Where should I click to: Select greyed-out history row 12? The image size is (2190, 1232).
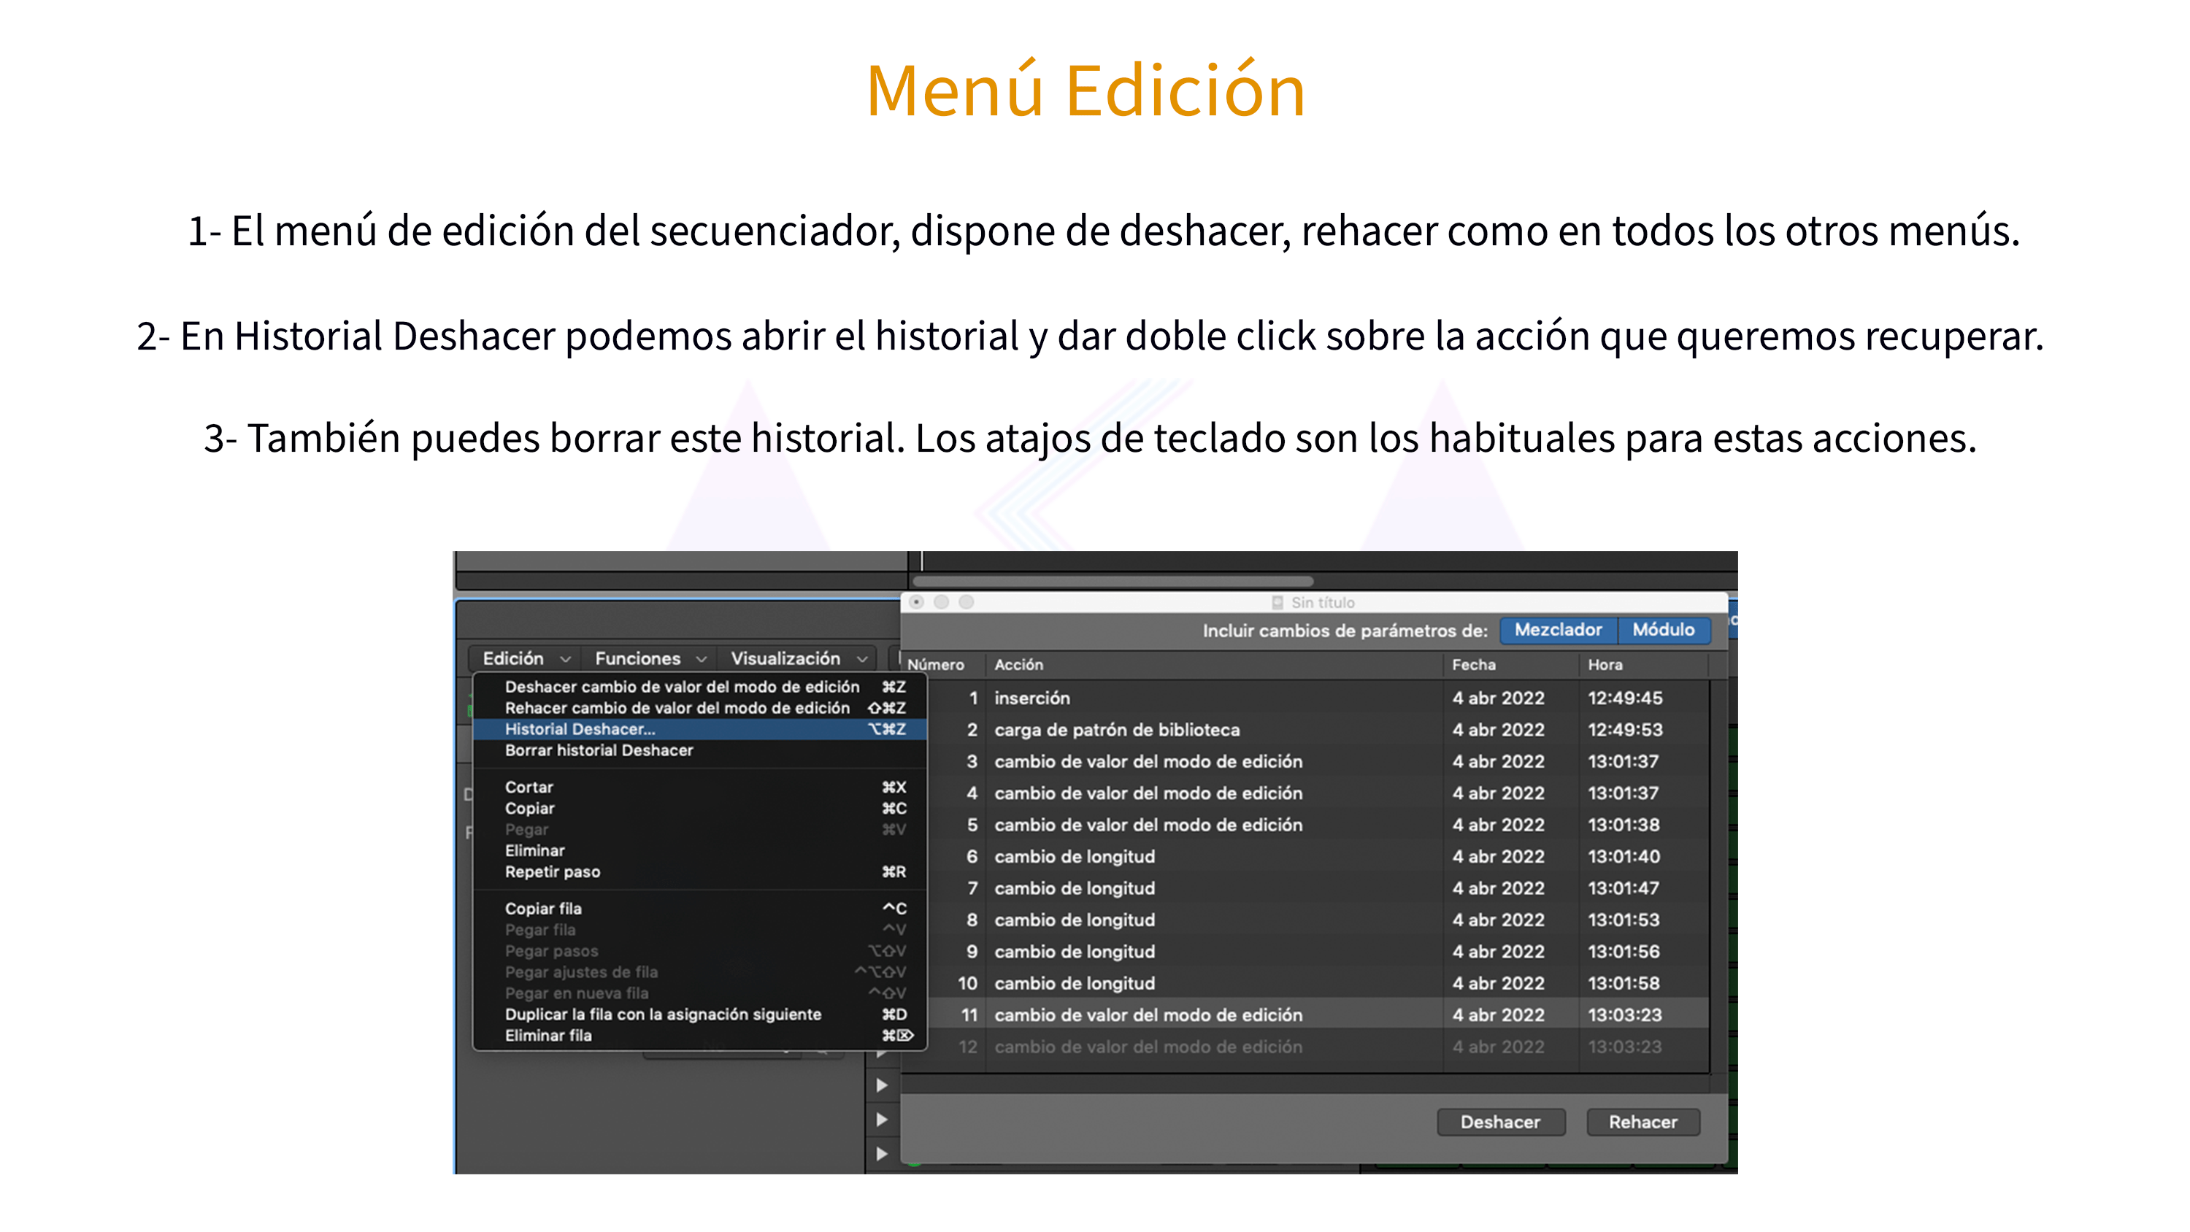(x=1305, y=1047)
